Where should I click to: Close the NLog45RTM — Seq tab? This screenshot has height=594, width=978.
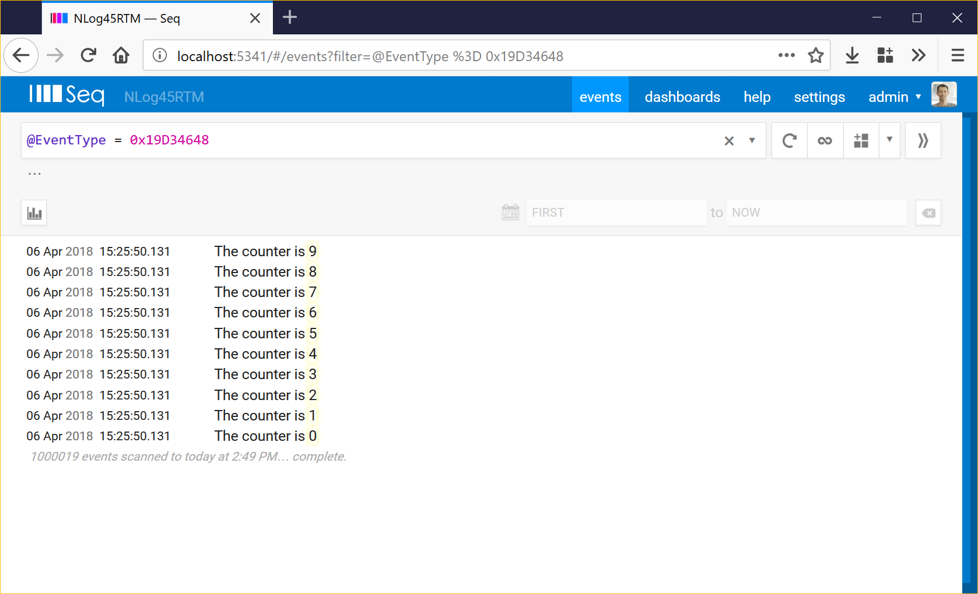(255, 19)
